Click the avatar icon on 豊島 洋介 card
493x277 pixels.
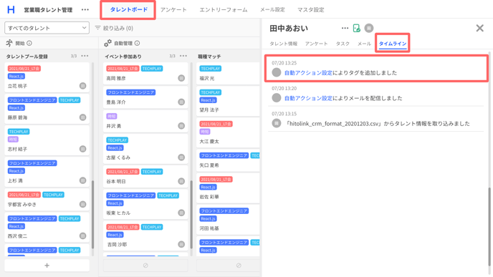pos(181,102)
